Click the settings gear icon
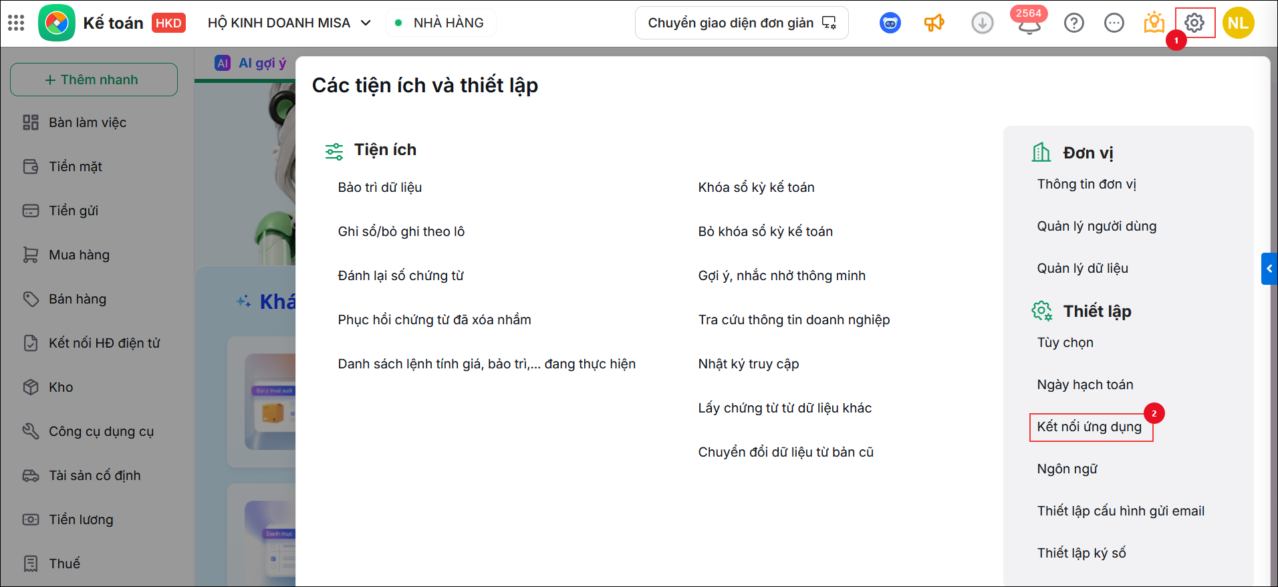 pos(1194,23)
